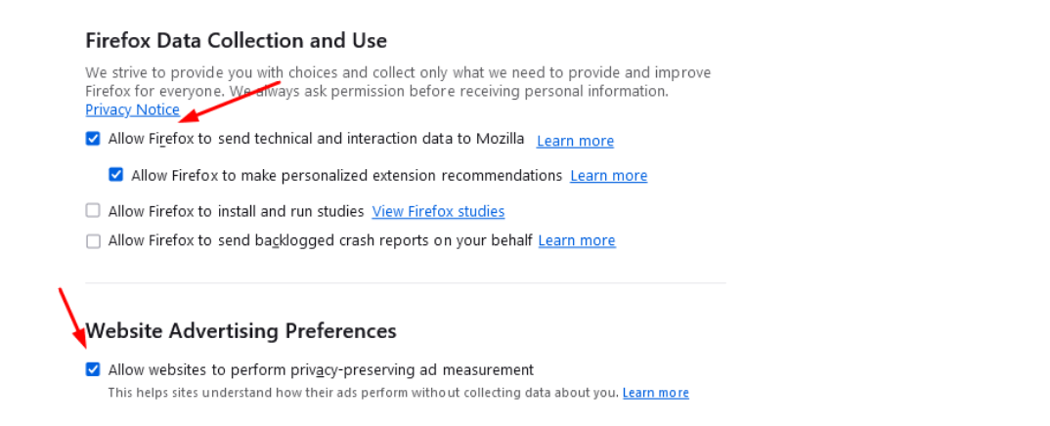Click the "install and run studies" label text
Screen dimensions: 1050x426
[x=236, y=211]
